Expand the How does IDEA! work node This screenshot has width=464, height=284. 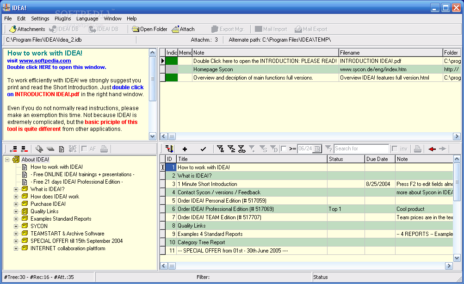(16, 197)
